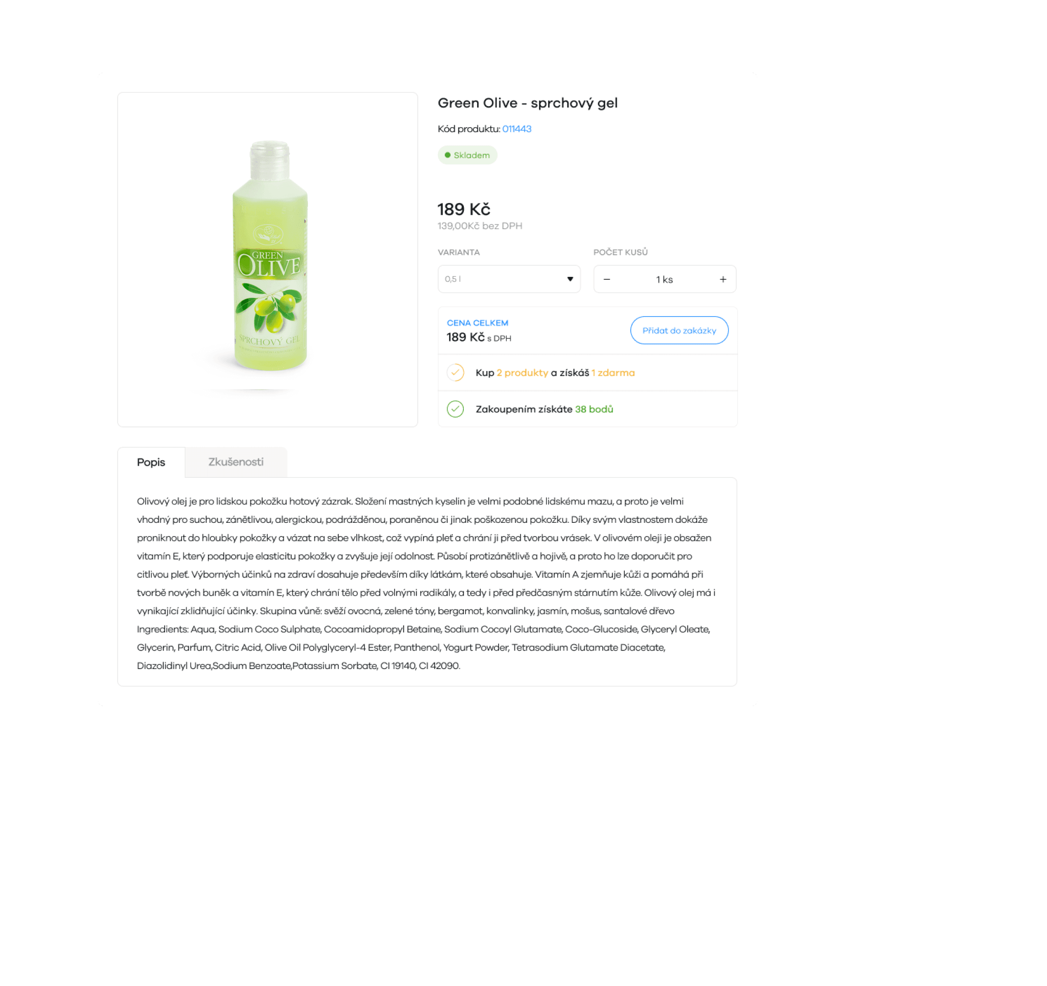Click the Green Olive bottle product image
This screenshot has height=986, width=1047.
[270, 257]
